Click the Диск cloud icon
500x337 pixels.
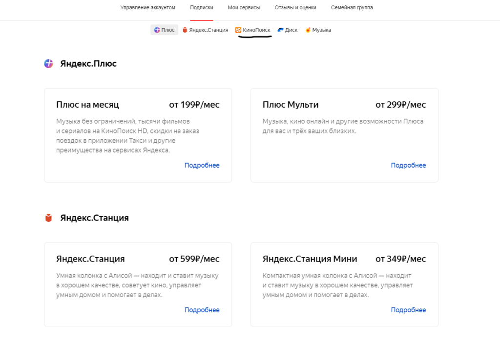click(x=280, y=30)
